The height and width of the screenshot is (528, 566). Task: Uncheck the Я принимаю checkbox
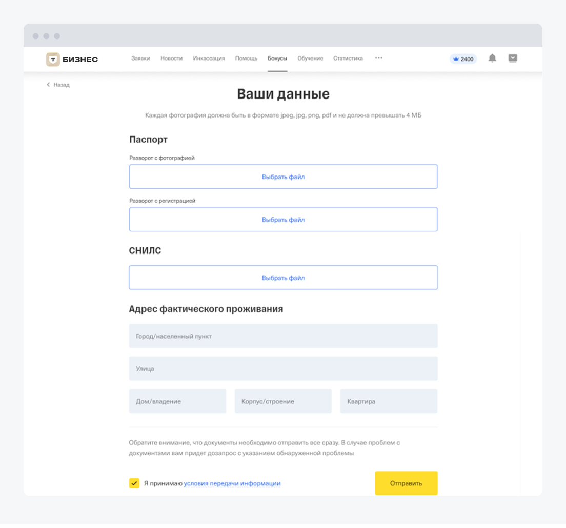click(x=134, y=483)
